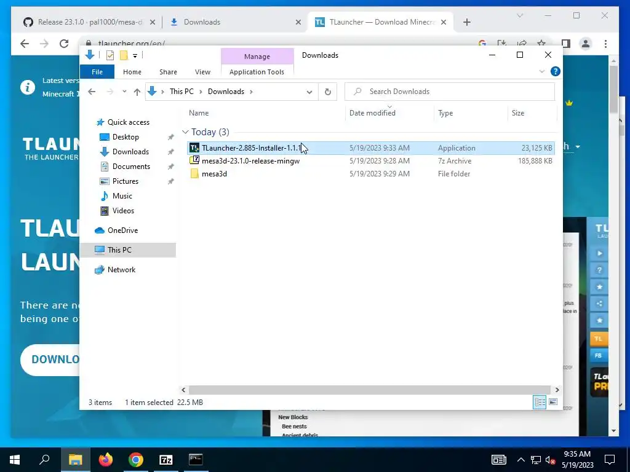This screenshot has height=472, width=630.
Task: Collapse the Today (3) group
Action: (x=185, y=132)
